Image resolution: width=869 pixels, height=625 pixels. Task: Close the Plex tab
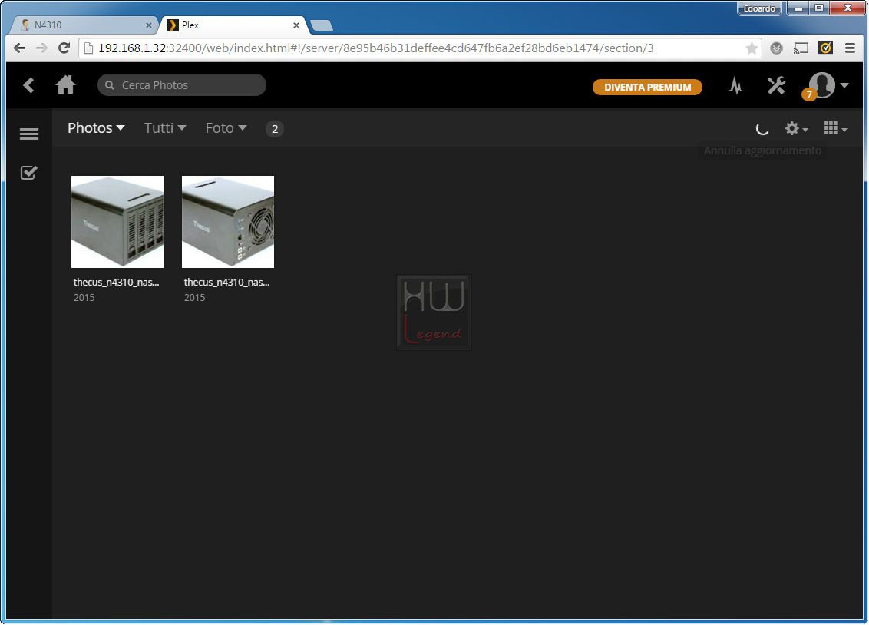(x=296, y=25)
